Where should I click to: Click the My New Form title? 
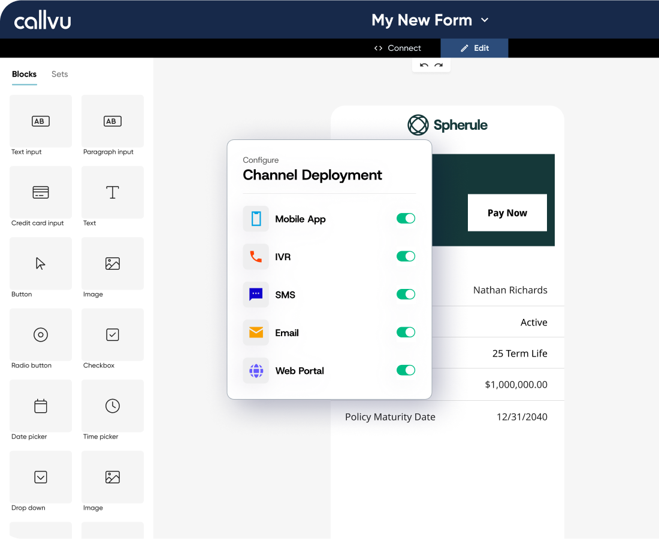(x=422, y=20)
